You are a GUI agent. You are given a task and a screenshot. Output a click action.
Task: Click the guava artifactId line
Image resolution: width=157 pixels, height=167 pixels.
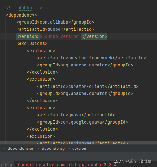(x=76, y=115)
